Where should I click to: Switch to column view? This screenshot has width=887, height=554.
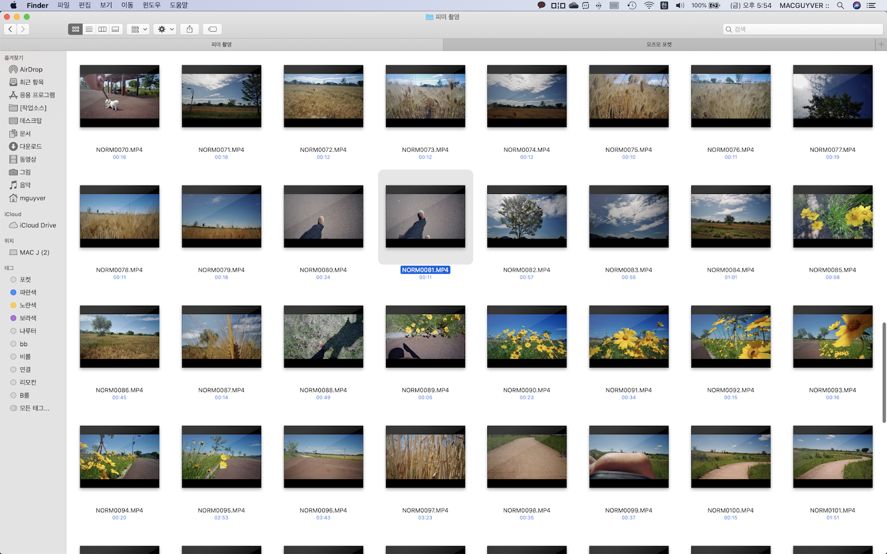102,29
